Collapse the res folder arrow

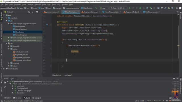(6, 43)
